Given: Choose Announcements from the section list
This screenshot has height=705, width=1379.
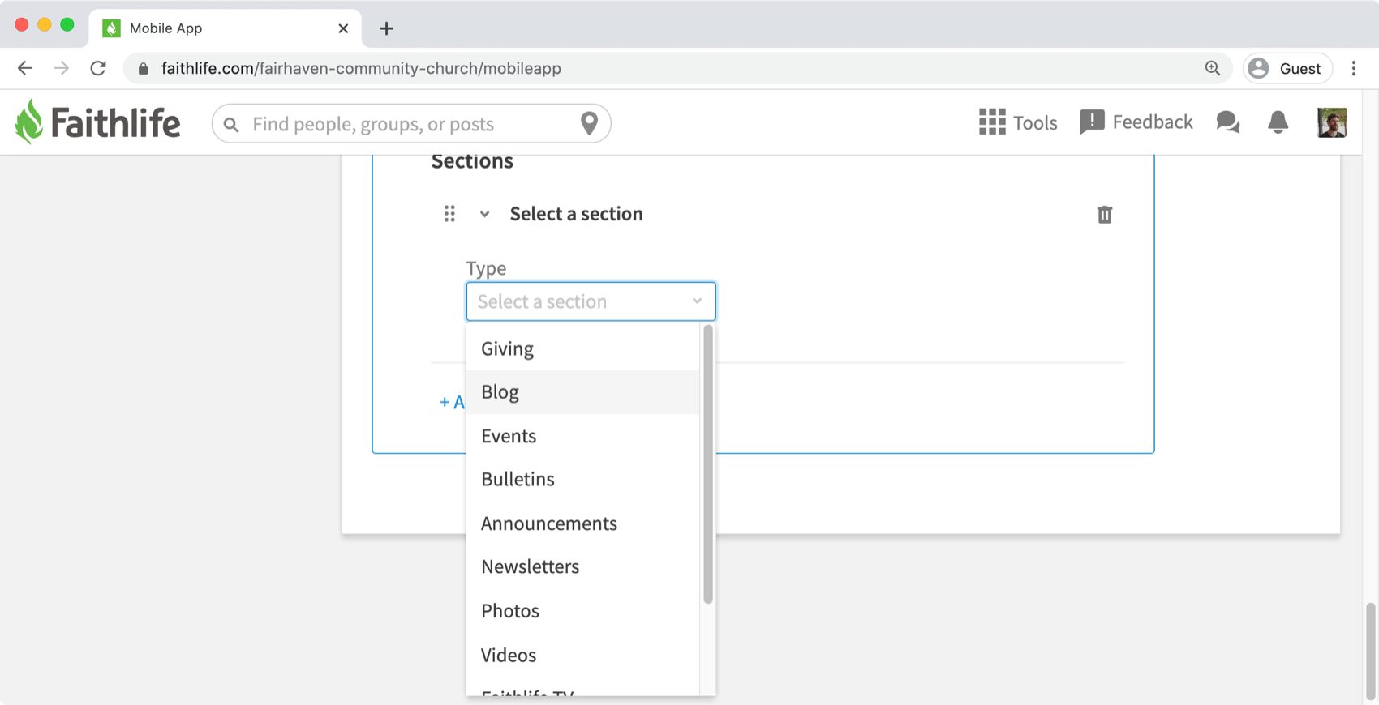Looking at the screenshot, I should (582, 523).
